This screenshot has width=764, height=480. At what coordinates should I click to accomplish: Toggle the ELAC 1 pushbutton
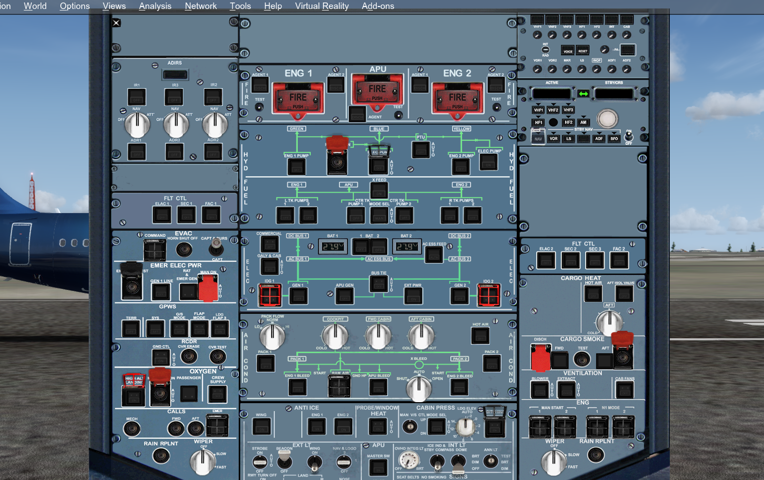pyautogui.click(x=162, y=215)
